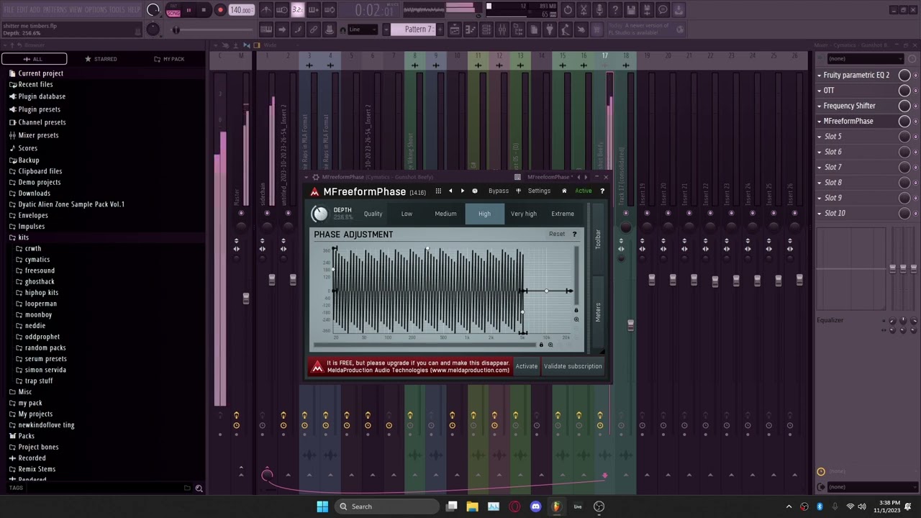The width and height of the screenshot is (921, 518).
Task: Click Reset in Phase Adjustment
Action: coord(557,234)
